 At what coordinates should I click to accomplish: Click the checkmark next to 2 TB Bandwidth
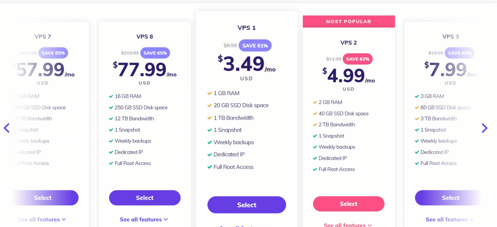click(315, 124)
